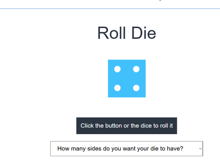Click the lower-right white pip on the die

(x=136, y=88)
